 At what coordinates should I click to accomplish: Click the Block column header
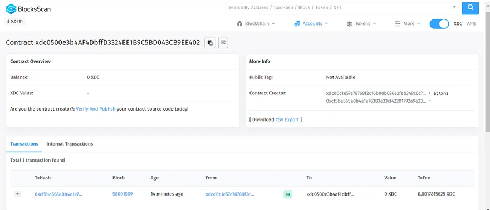coord(119,178)
